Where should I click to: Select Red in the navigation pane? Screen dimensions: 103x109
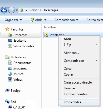coord(13,102)
